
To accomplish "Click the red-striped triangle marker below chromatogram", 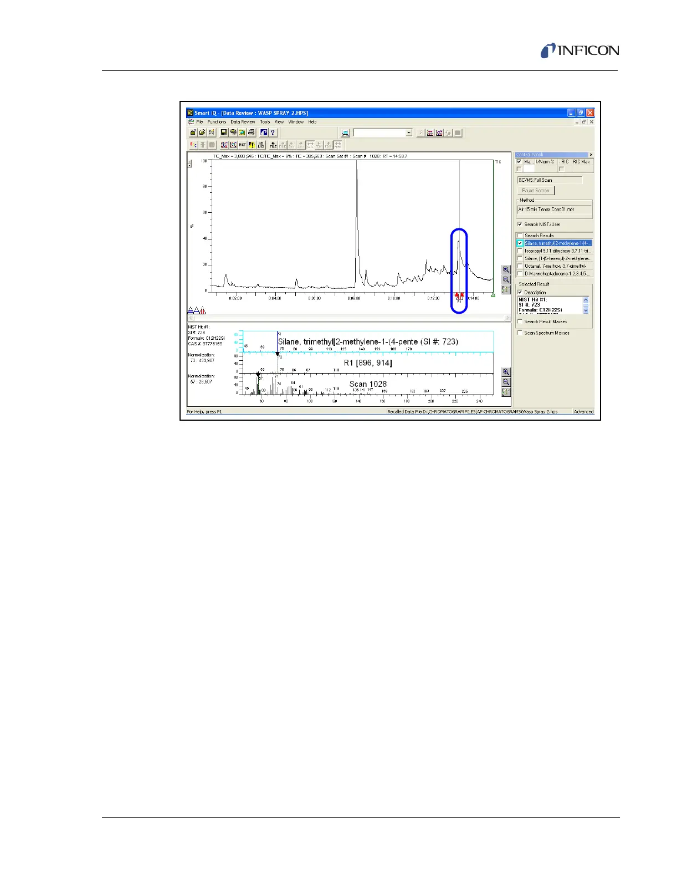I will tap(203, 311).
